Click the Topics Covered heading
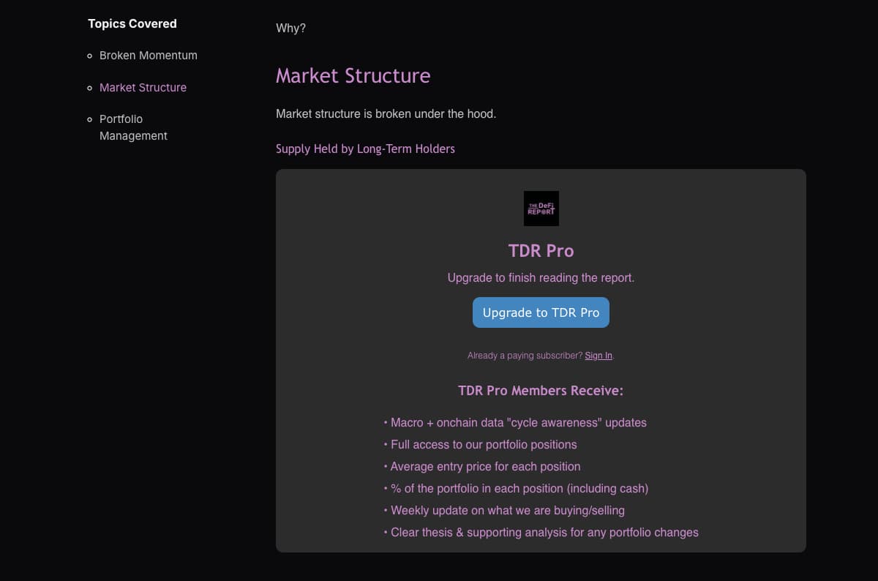The width and height of the screenshot is (878, 581). pos(132,23)
